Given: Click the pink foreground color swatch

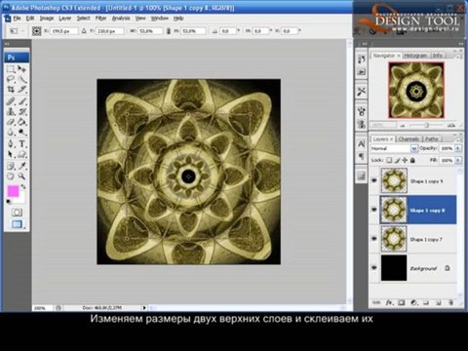Looking at the screenshot, I should [x=13, y=191].
